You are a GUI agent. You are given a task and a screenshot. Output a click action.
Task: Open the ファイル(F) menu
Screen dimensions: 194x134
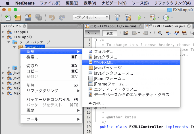50,3
